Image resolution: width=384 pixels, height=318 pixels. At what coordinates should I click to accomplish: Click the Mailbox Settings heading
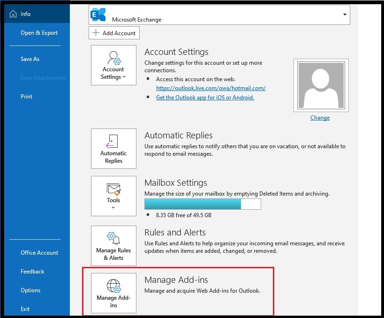[176, 183]
